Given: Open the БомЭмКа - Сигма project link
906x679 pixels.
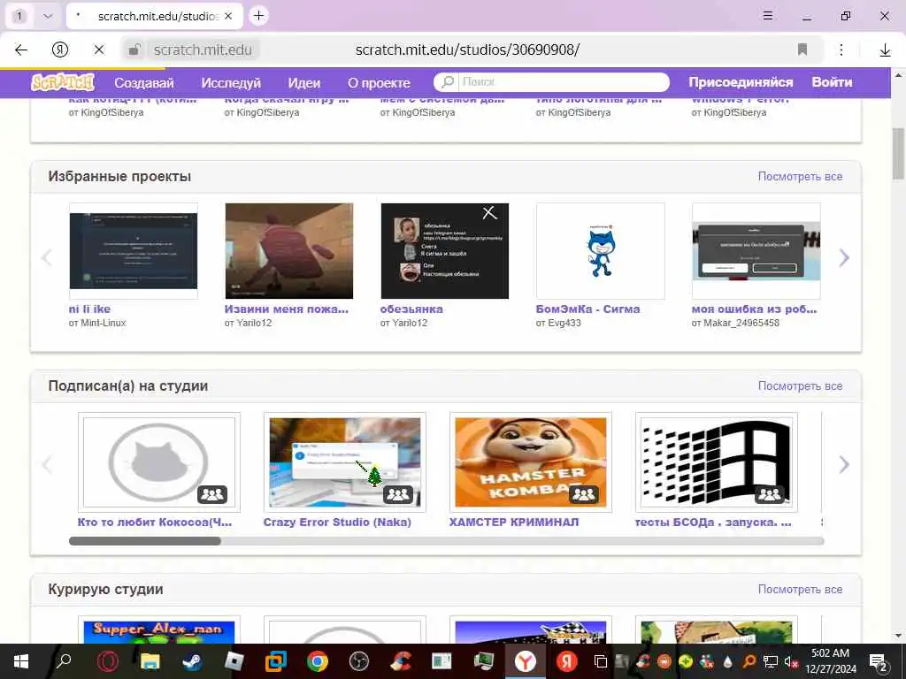Looking at the screenshot, I should pyautogui.click(x=587, y=309).
